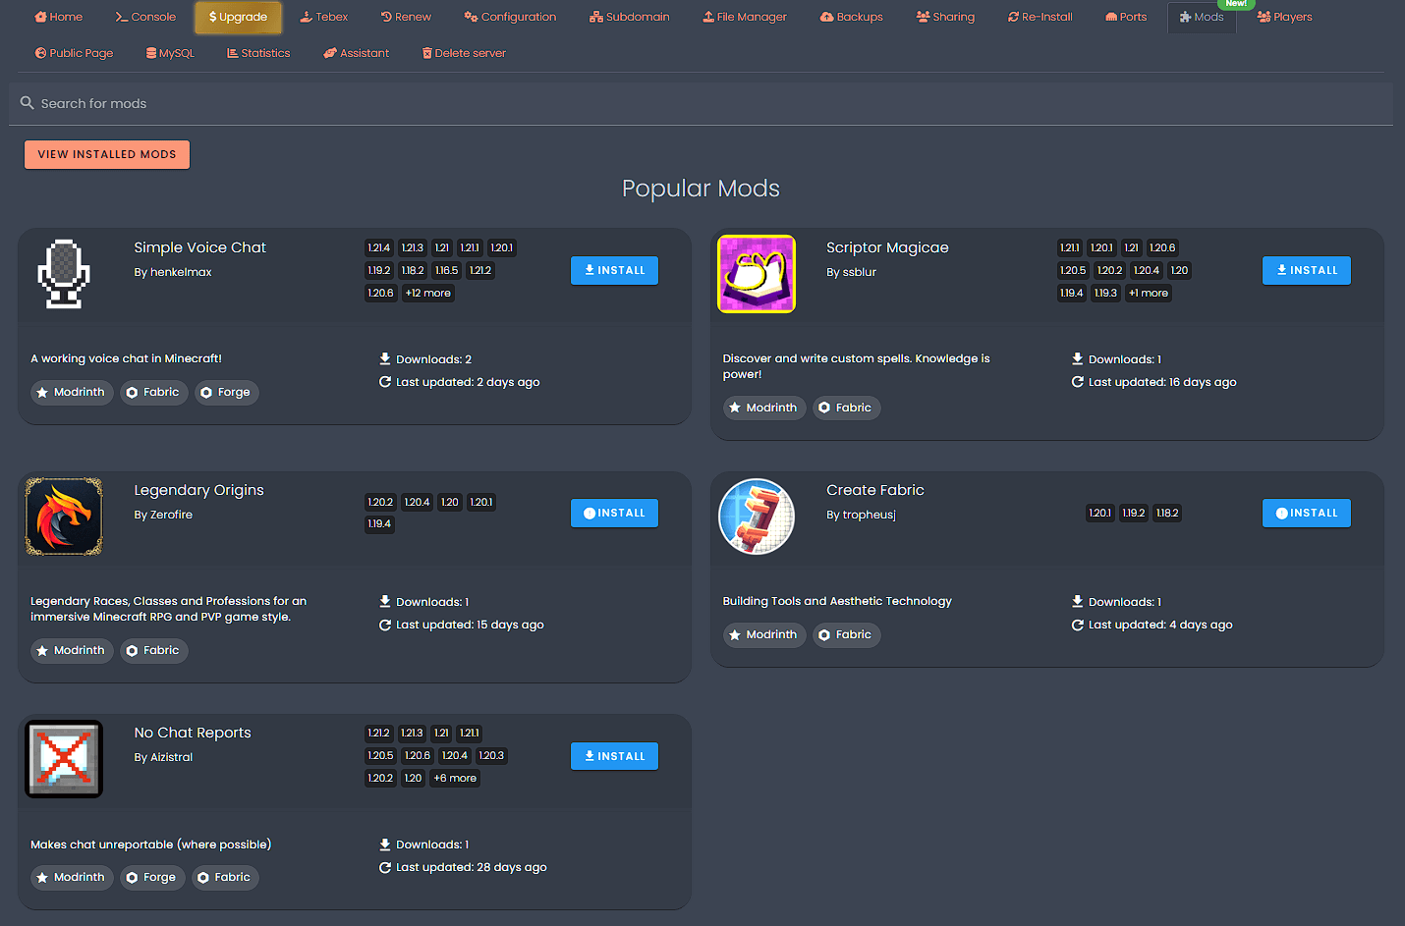Click Modrinth tag on Create Fabric
This screenshot has height=926, width=1405.
coord(763,634)
